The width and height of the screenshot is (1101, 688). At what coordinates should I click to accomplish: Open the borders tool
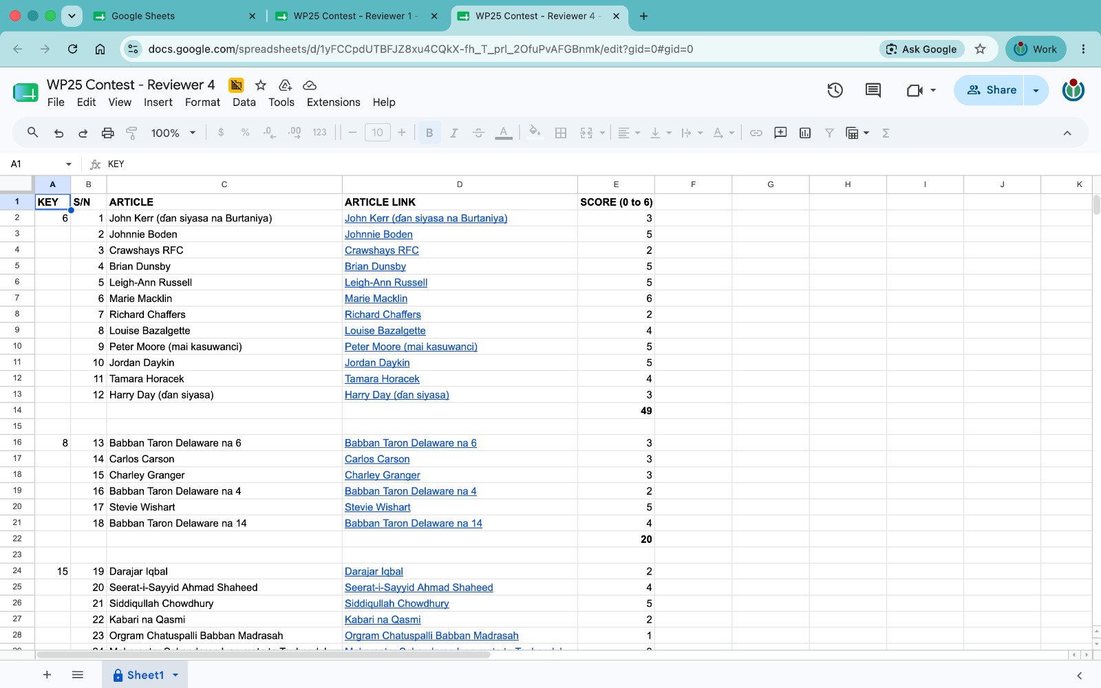(x=561, y=133)
